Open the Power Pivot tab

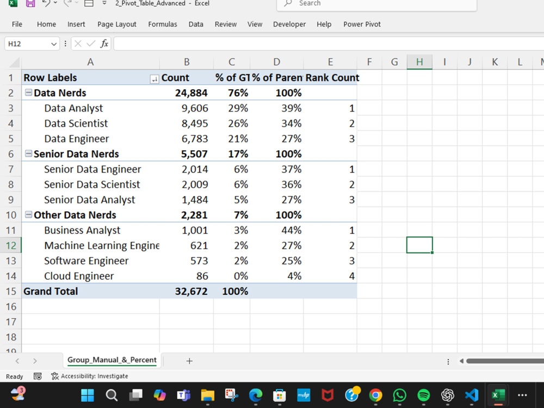pyautogui.click(x=362, y=24)
